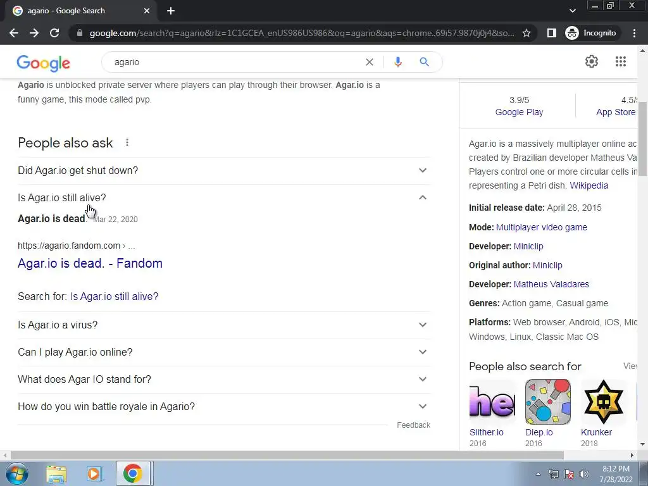This screenshot has height=486, width=648.
Task: Open File Explorer from the taskbar
Action: 56,474
